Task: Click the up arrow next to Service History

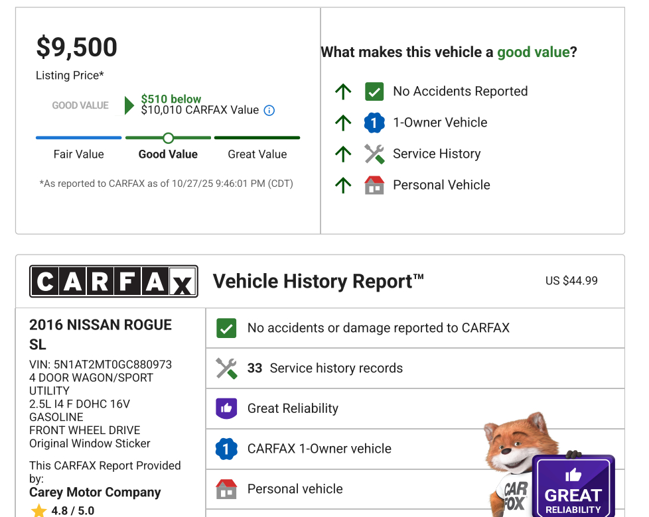Action: 343,154
